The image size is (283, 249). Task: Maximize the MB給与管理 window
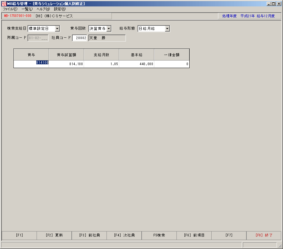(x=274, y=4)
